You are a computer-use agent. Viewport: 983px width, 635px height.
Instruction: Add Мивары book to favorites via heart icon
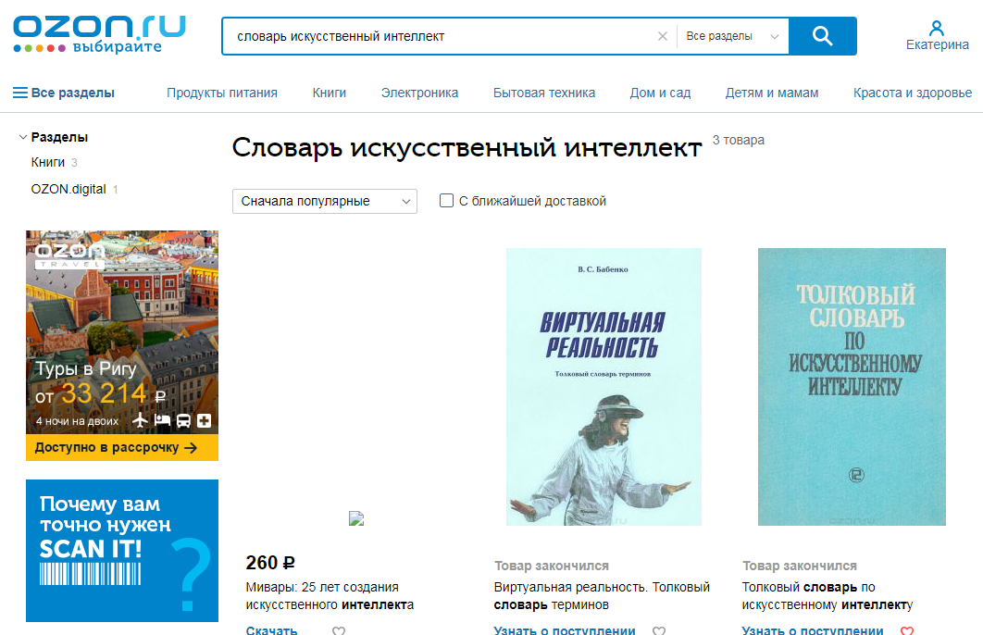pyautogui.click(x=339, y=630)
